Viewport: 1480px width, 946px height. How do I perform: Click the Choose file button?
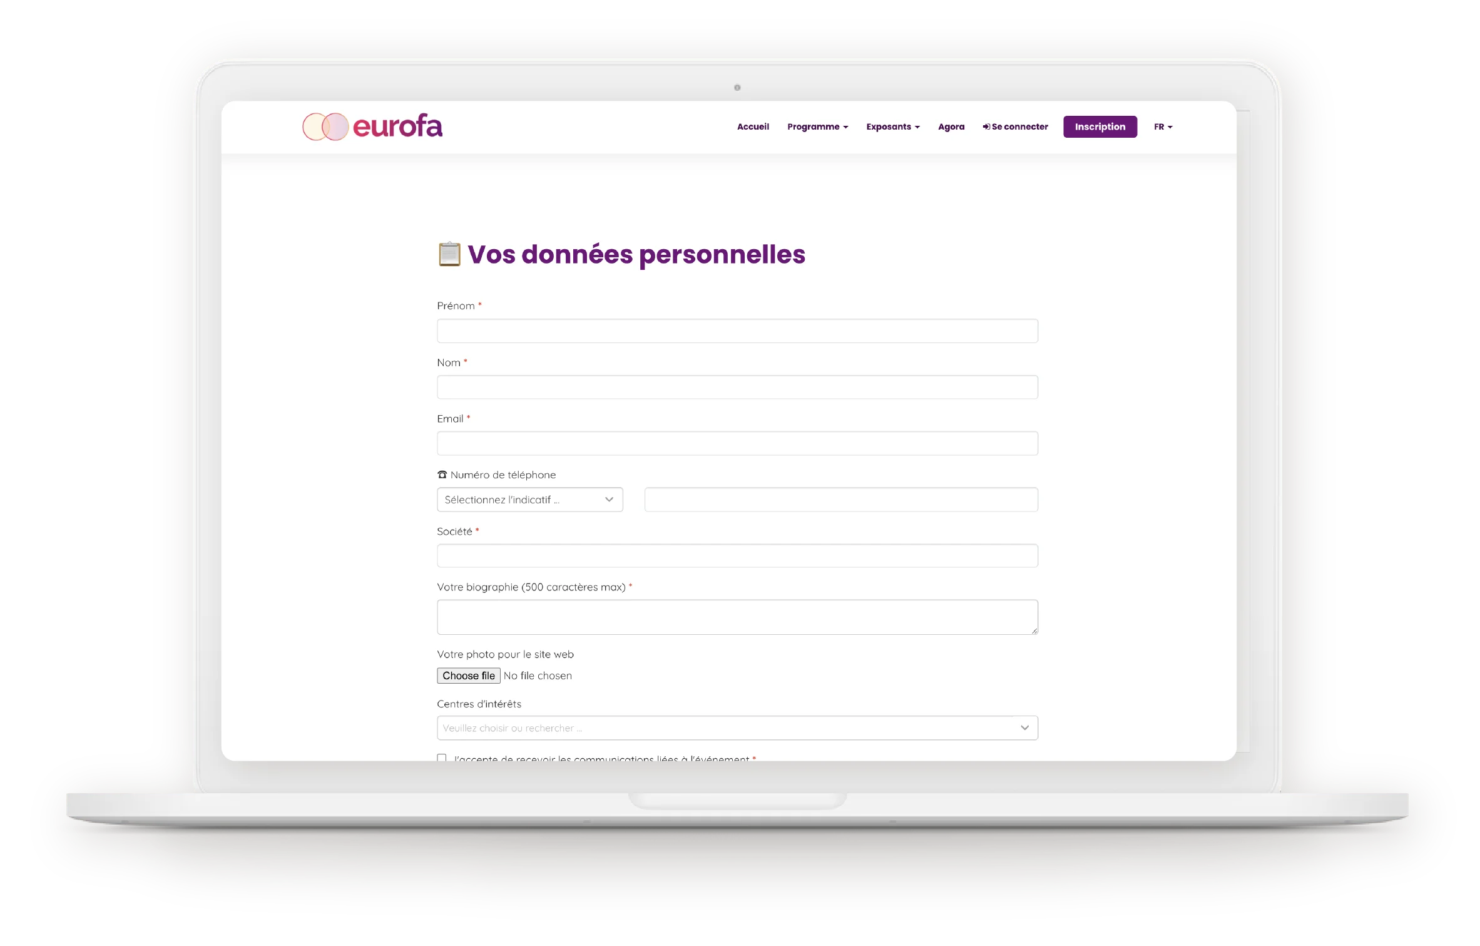click(x=467, y=676)
